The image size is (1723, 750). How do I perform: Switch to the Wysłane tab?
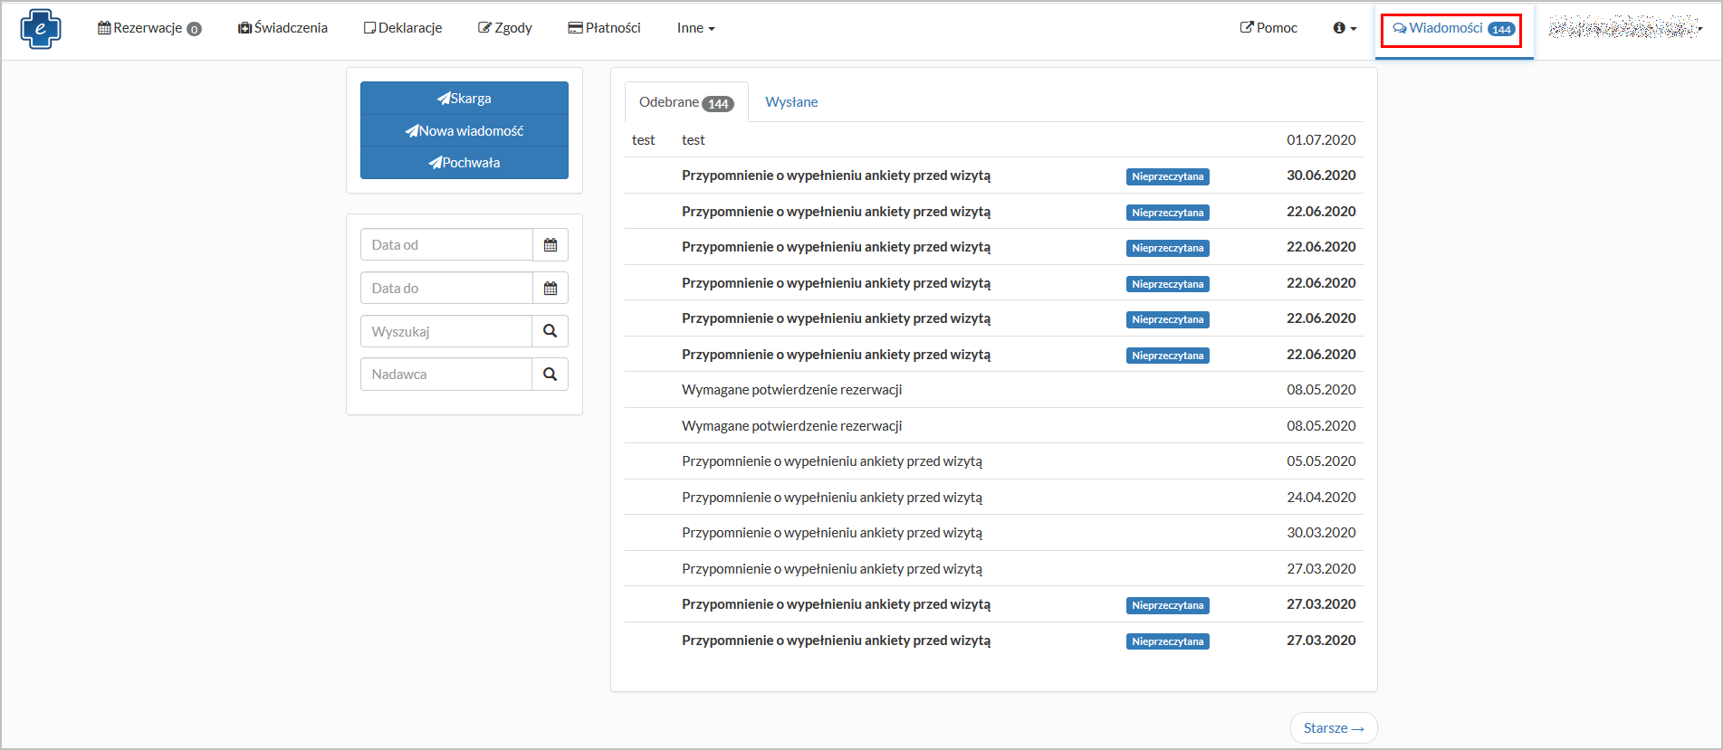(791, 102)
